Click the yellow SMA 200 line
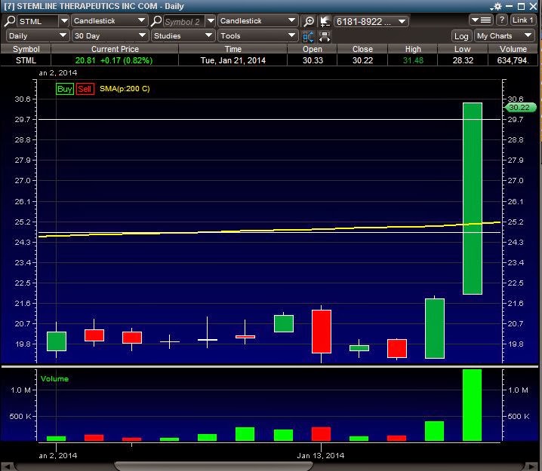 pyautogui.click(x=269, y=230)
